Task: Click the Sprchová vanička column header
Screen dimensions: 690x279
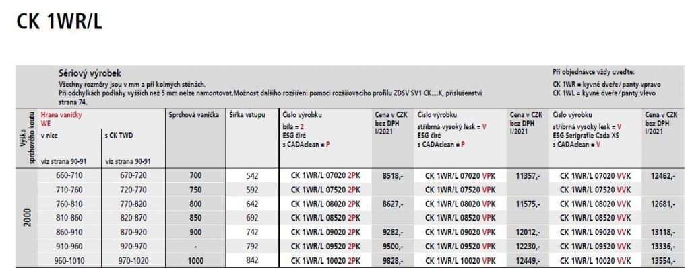Action: click(x=193, y=115)
